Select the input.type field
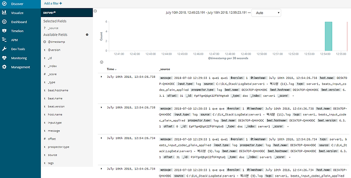 point(55,123)
